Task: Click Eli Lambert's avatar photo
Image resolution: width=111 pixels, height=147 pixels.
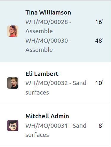Action: 13,83
